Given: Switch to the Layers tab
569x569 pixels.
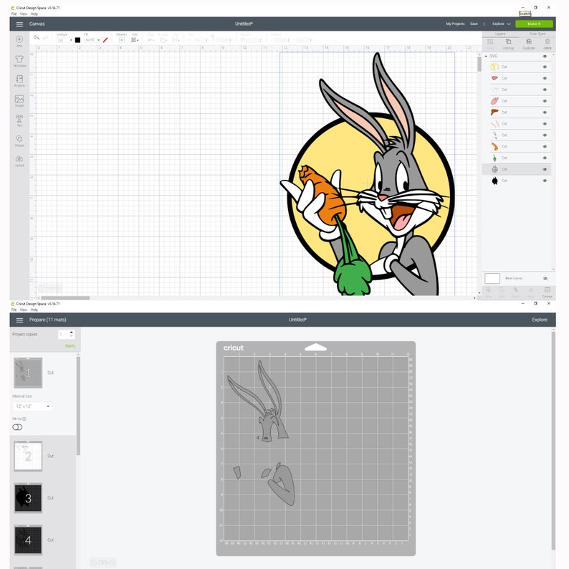Looking at the screenshot, I should tap(500, 34).
